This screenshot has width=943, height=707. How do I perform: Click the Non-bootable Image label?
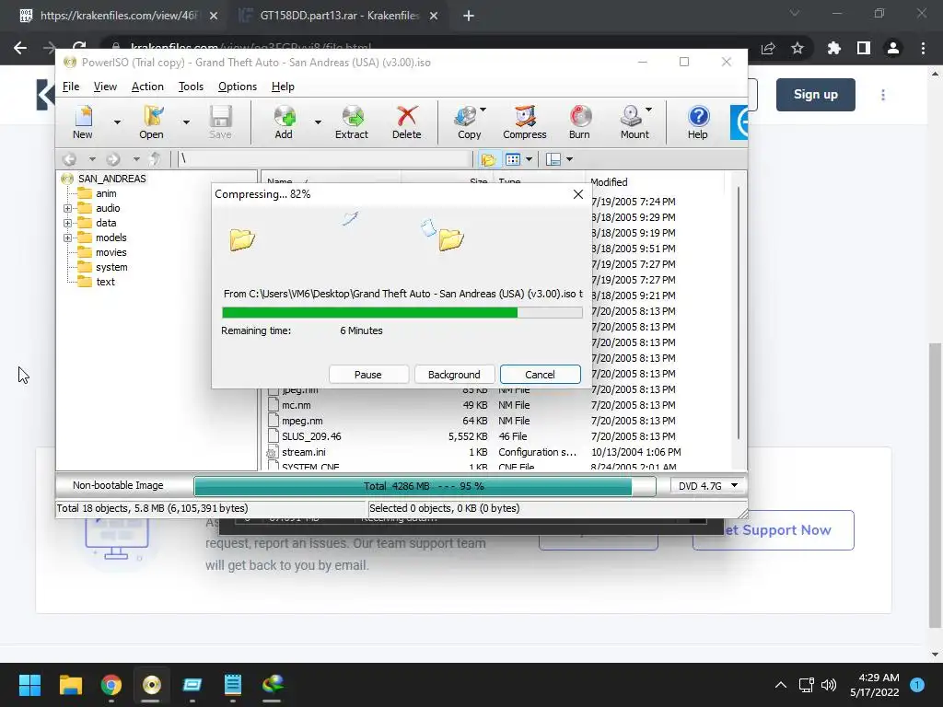pos(118,485)
